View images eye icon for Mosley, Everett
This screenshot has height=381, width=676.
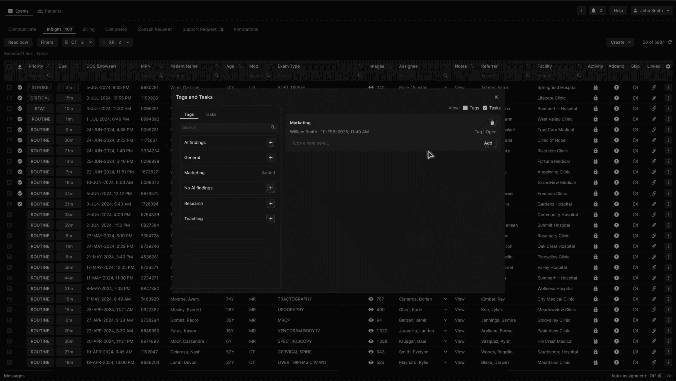coord(371,310)
